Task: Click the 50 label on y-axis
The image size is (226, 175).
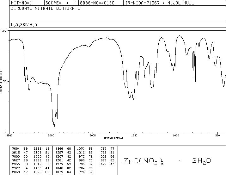Action: [x=5, y=81]
